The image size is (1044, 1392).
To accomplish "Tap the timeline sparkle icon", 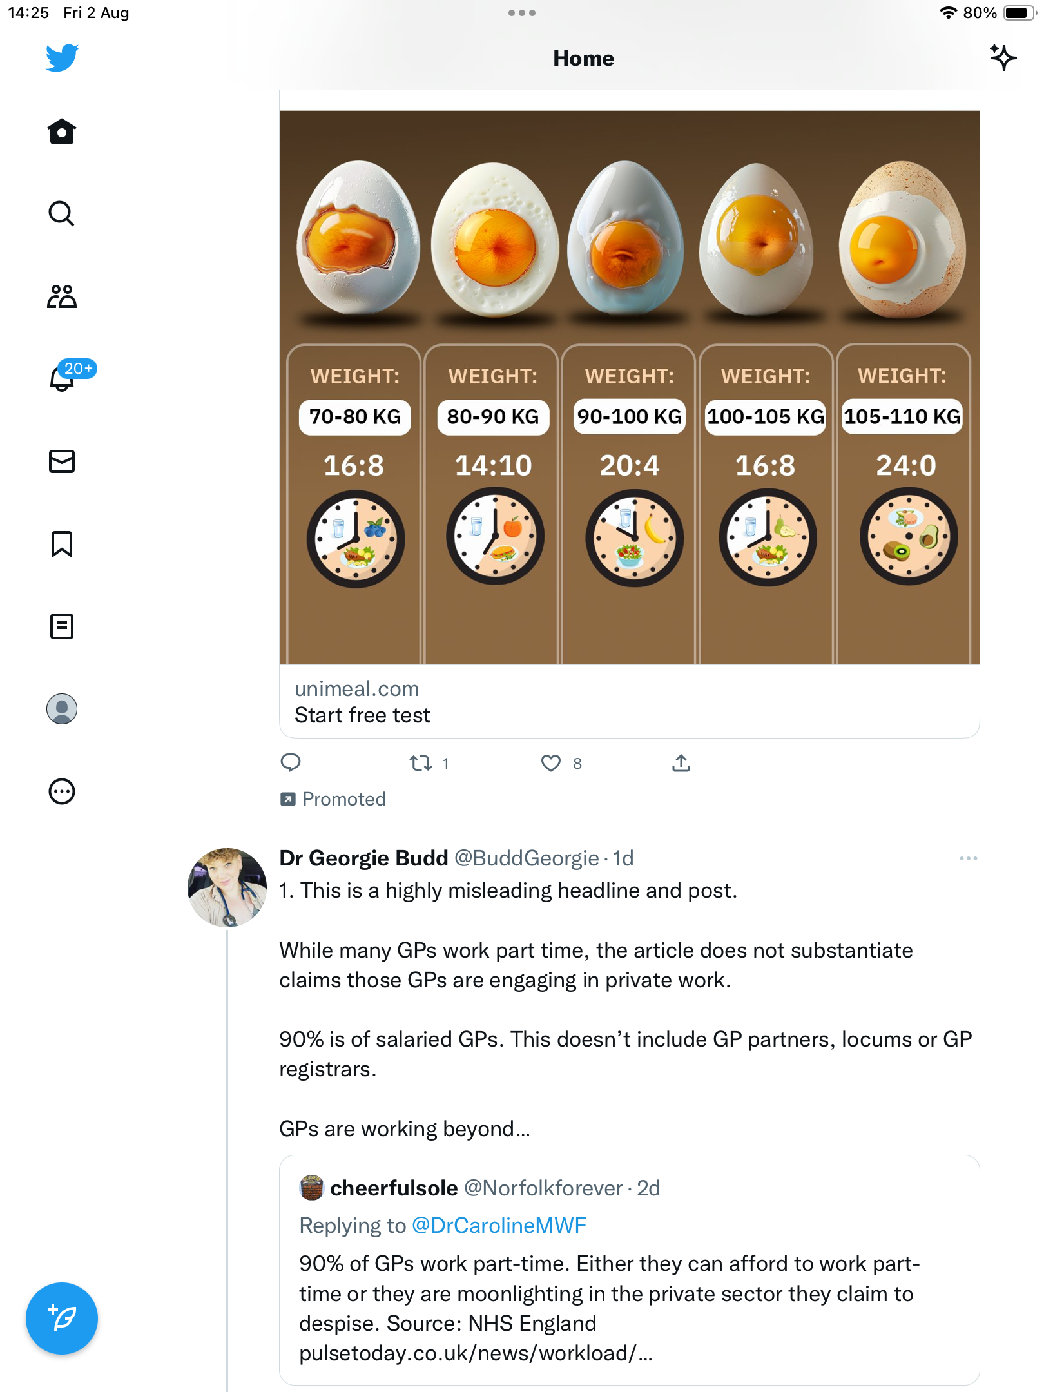I will click(x=1003, y=58).
